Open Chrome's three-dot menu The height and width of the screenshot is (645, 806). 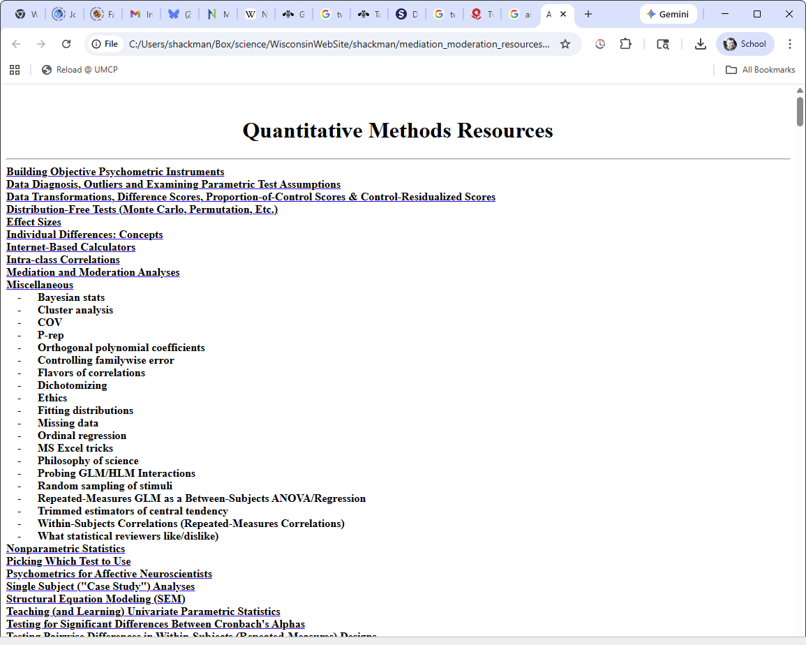[790, 44]
